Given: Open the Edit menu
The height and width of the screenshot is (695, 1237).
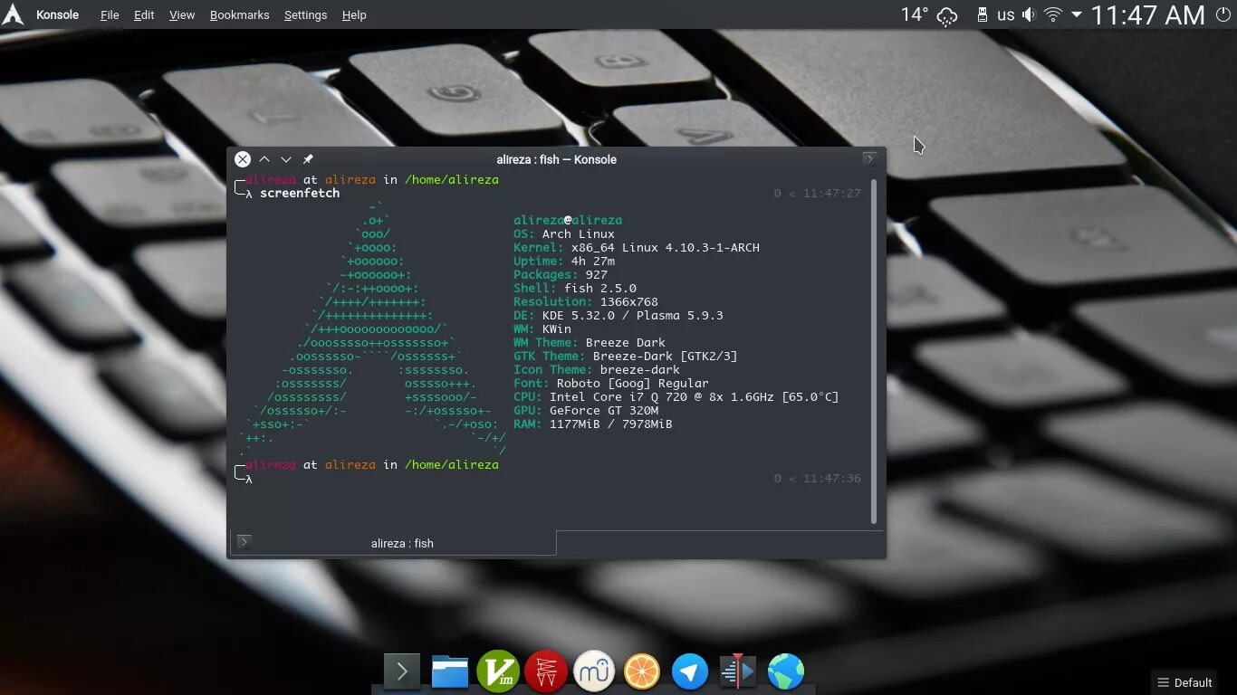Looking at the screenshot, I should (144, 14).
